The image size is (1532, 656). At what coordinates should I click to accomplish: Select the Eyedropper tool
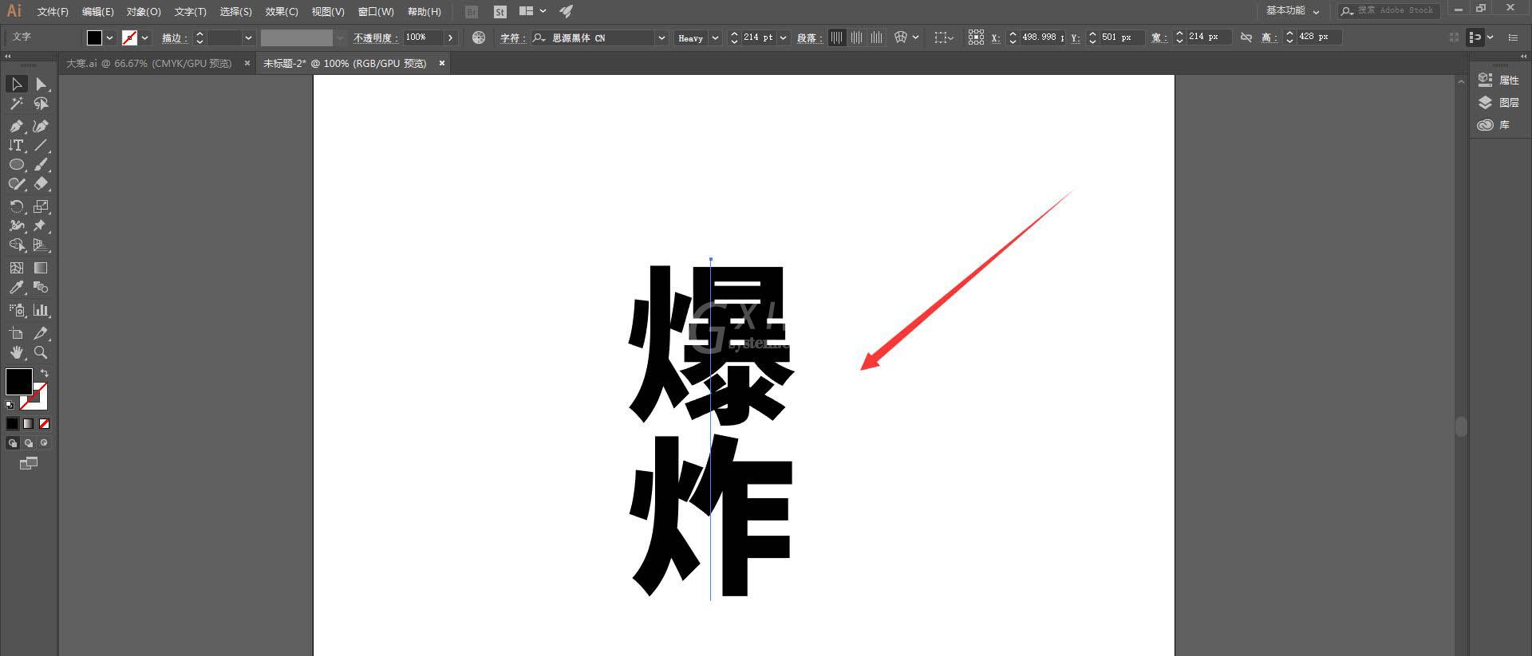(17, 287)
